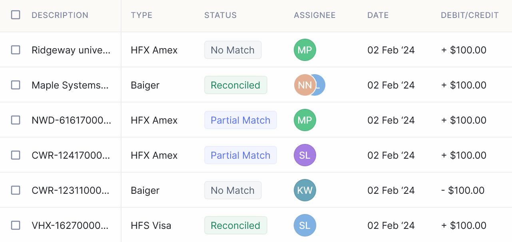The width and height of the screenshot is (512, 242).
Task: Click the Type column header
Action: coord(141,15)
